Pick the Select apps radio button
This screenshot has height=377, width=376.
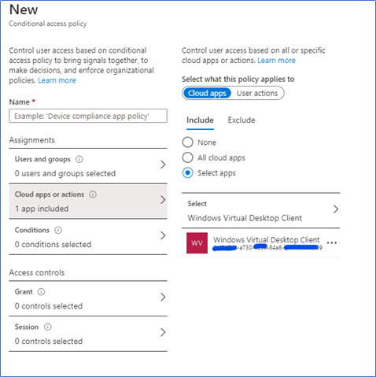tap(188, 173)
